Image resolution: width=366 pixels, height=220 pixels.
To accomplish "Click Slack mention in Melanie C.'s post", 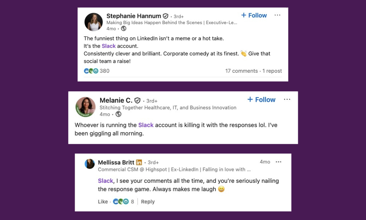I will [x=146, y=125].
